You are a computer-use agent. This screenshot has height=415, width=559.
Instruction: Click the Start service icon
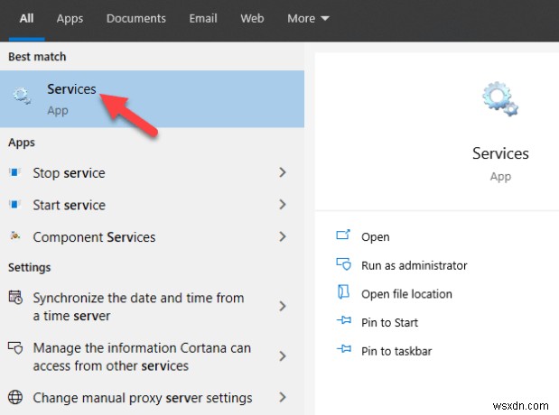tap(14, 205)
